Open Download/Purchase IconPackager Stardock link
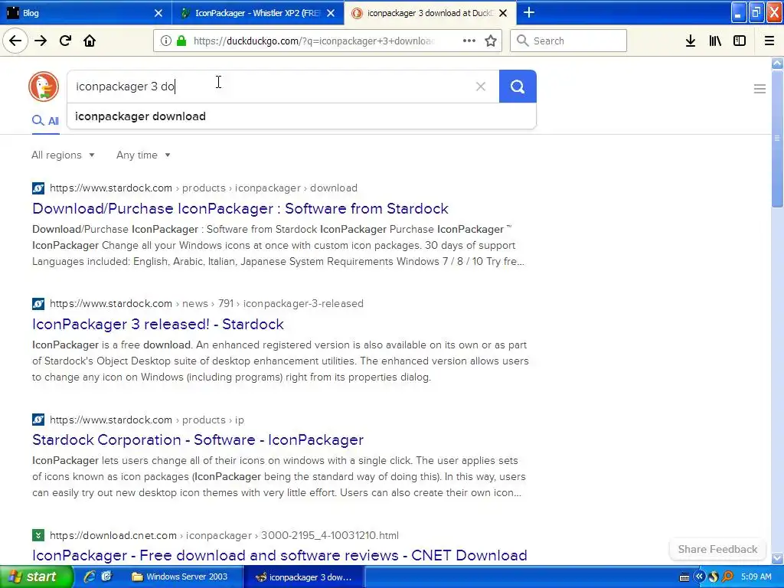The width and height of the screenshot is (784, 588). point(240,208)
